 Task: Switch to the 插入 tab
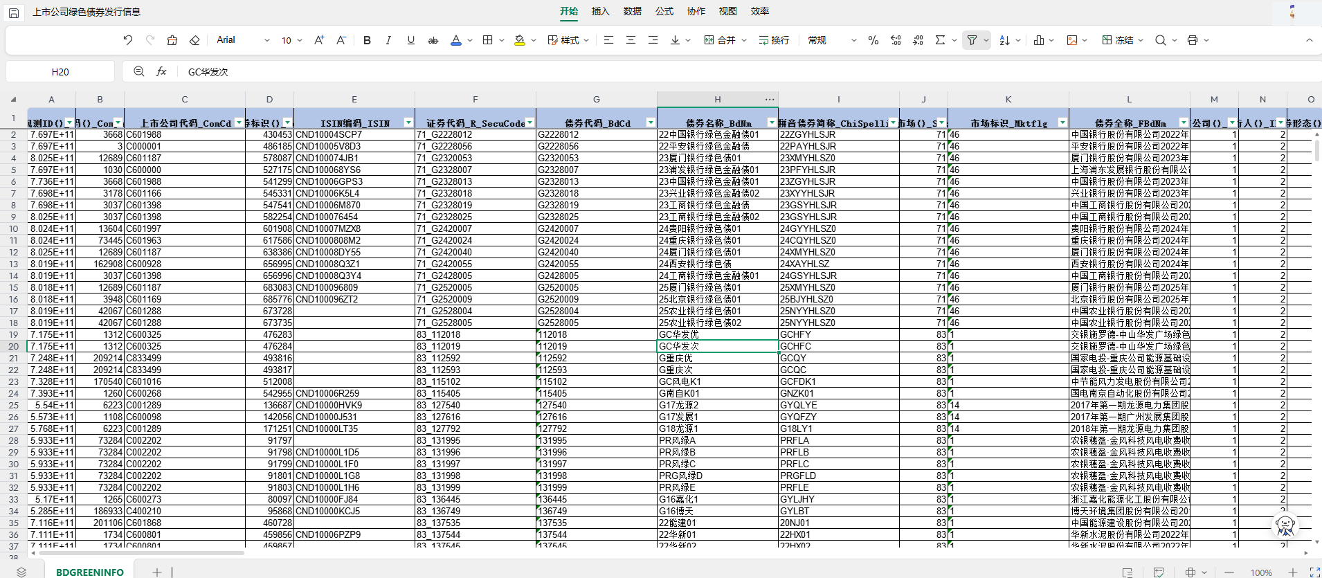[601, 11]
